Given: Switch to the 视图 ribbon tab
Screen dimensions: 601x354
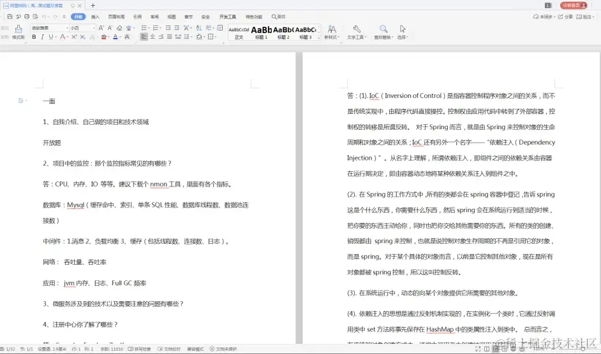Looking at the screenshot, I should pos(172,17).
